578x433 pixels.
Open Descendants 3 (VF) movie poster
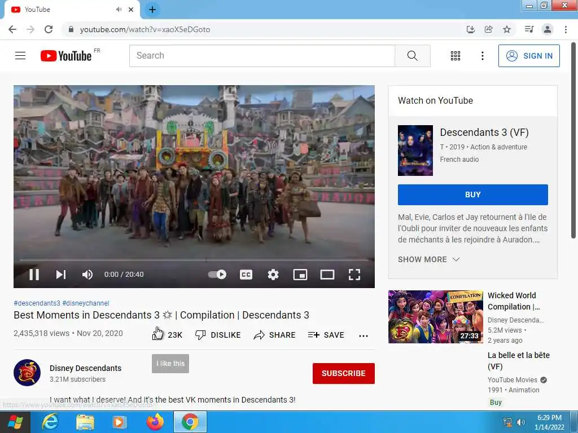(x=415, y=150)
